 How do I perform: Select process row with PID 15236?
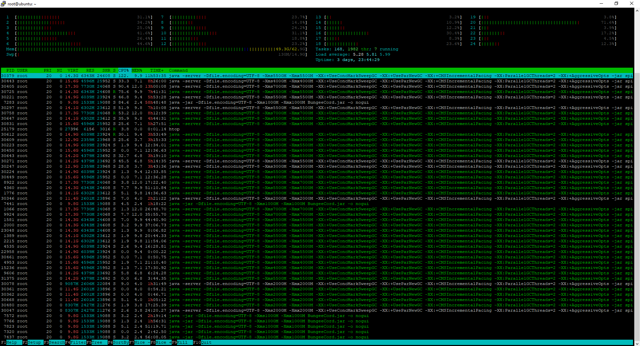[x=317, y=268]
